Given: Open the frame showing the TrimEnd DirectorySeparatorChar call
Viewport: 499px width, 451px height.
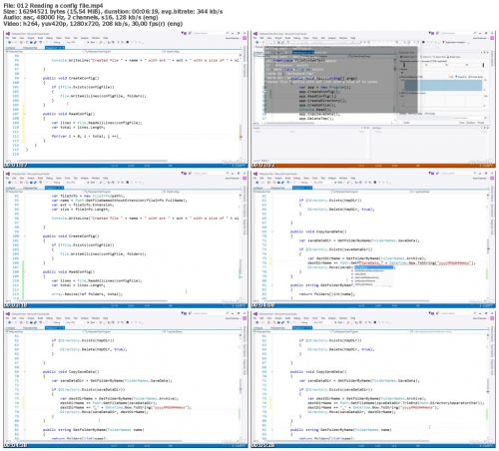Looking at the screenshot, I should tap(373, 380).
